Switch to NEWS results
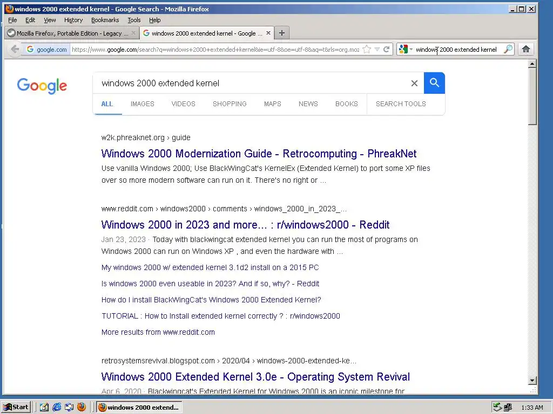The width and height of the screenshot is (553, 414). [x=308, y=104]
